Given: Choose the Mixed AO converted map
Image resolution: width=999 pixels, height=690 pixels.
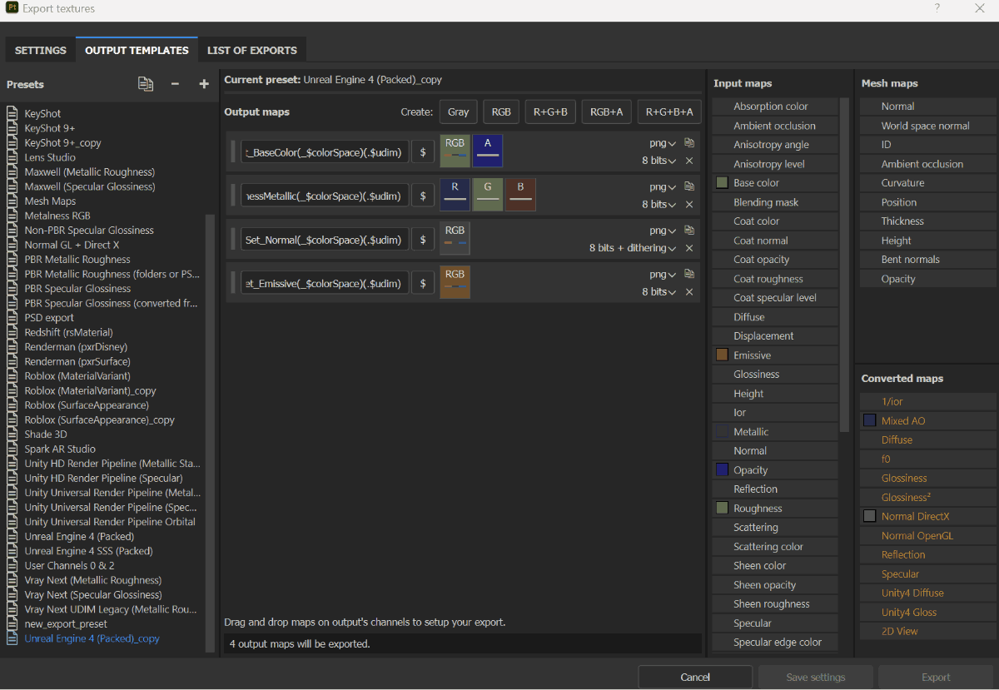Looking at the screenshot, I should click(x=927, y=421).
